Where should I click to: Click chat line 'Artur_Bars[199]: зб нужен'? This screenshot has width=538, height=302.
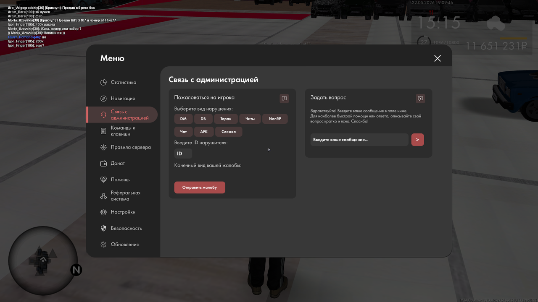29,12
